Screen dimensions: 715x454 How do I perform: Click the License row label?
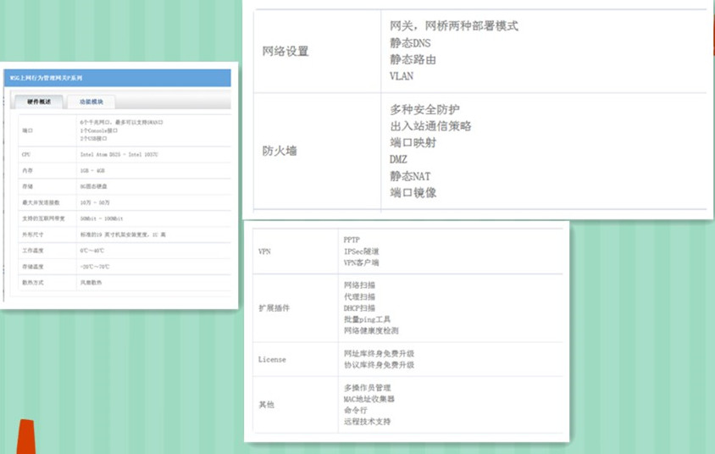coord(272,359)
